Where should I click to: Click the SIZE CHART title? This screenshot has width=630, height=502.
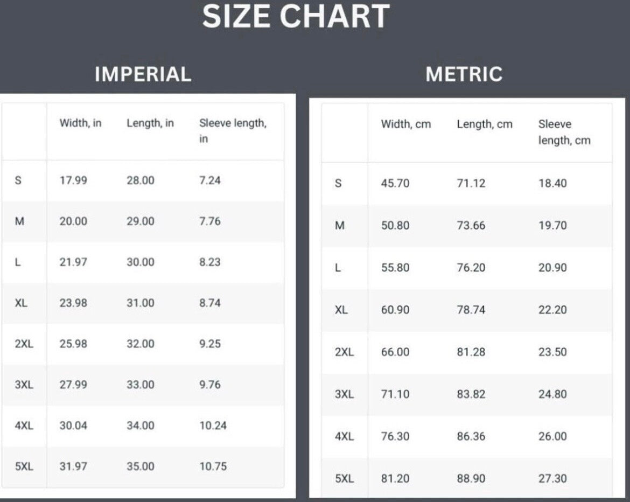[x=296, y=17]
